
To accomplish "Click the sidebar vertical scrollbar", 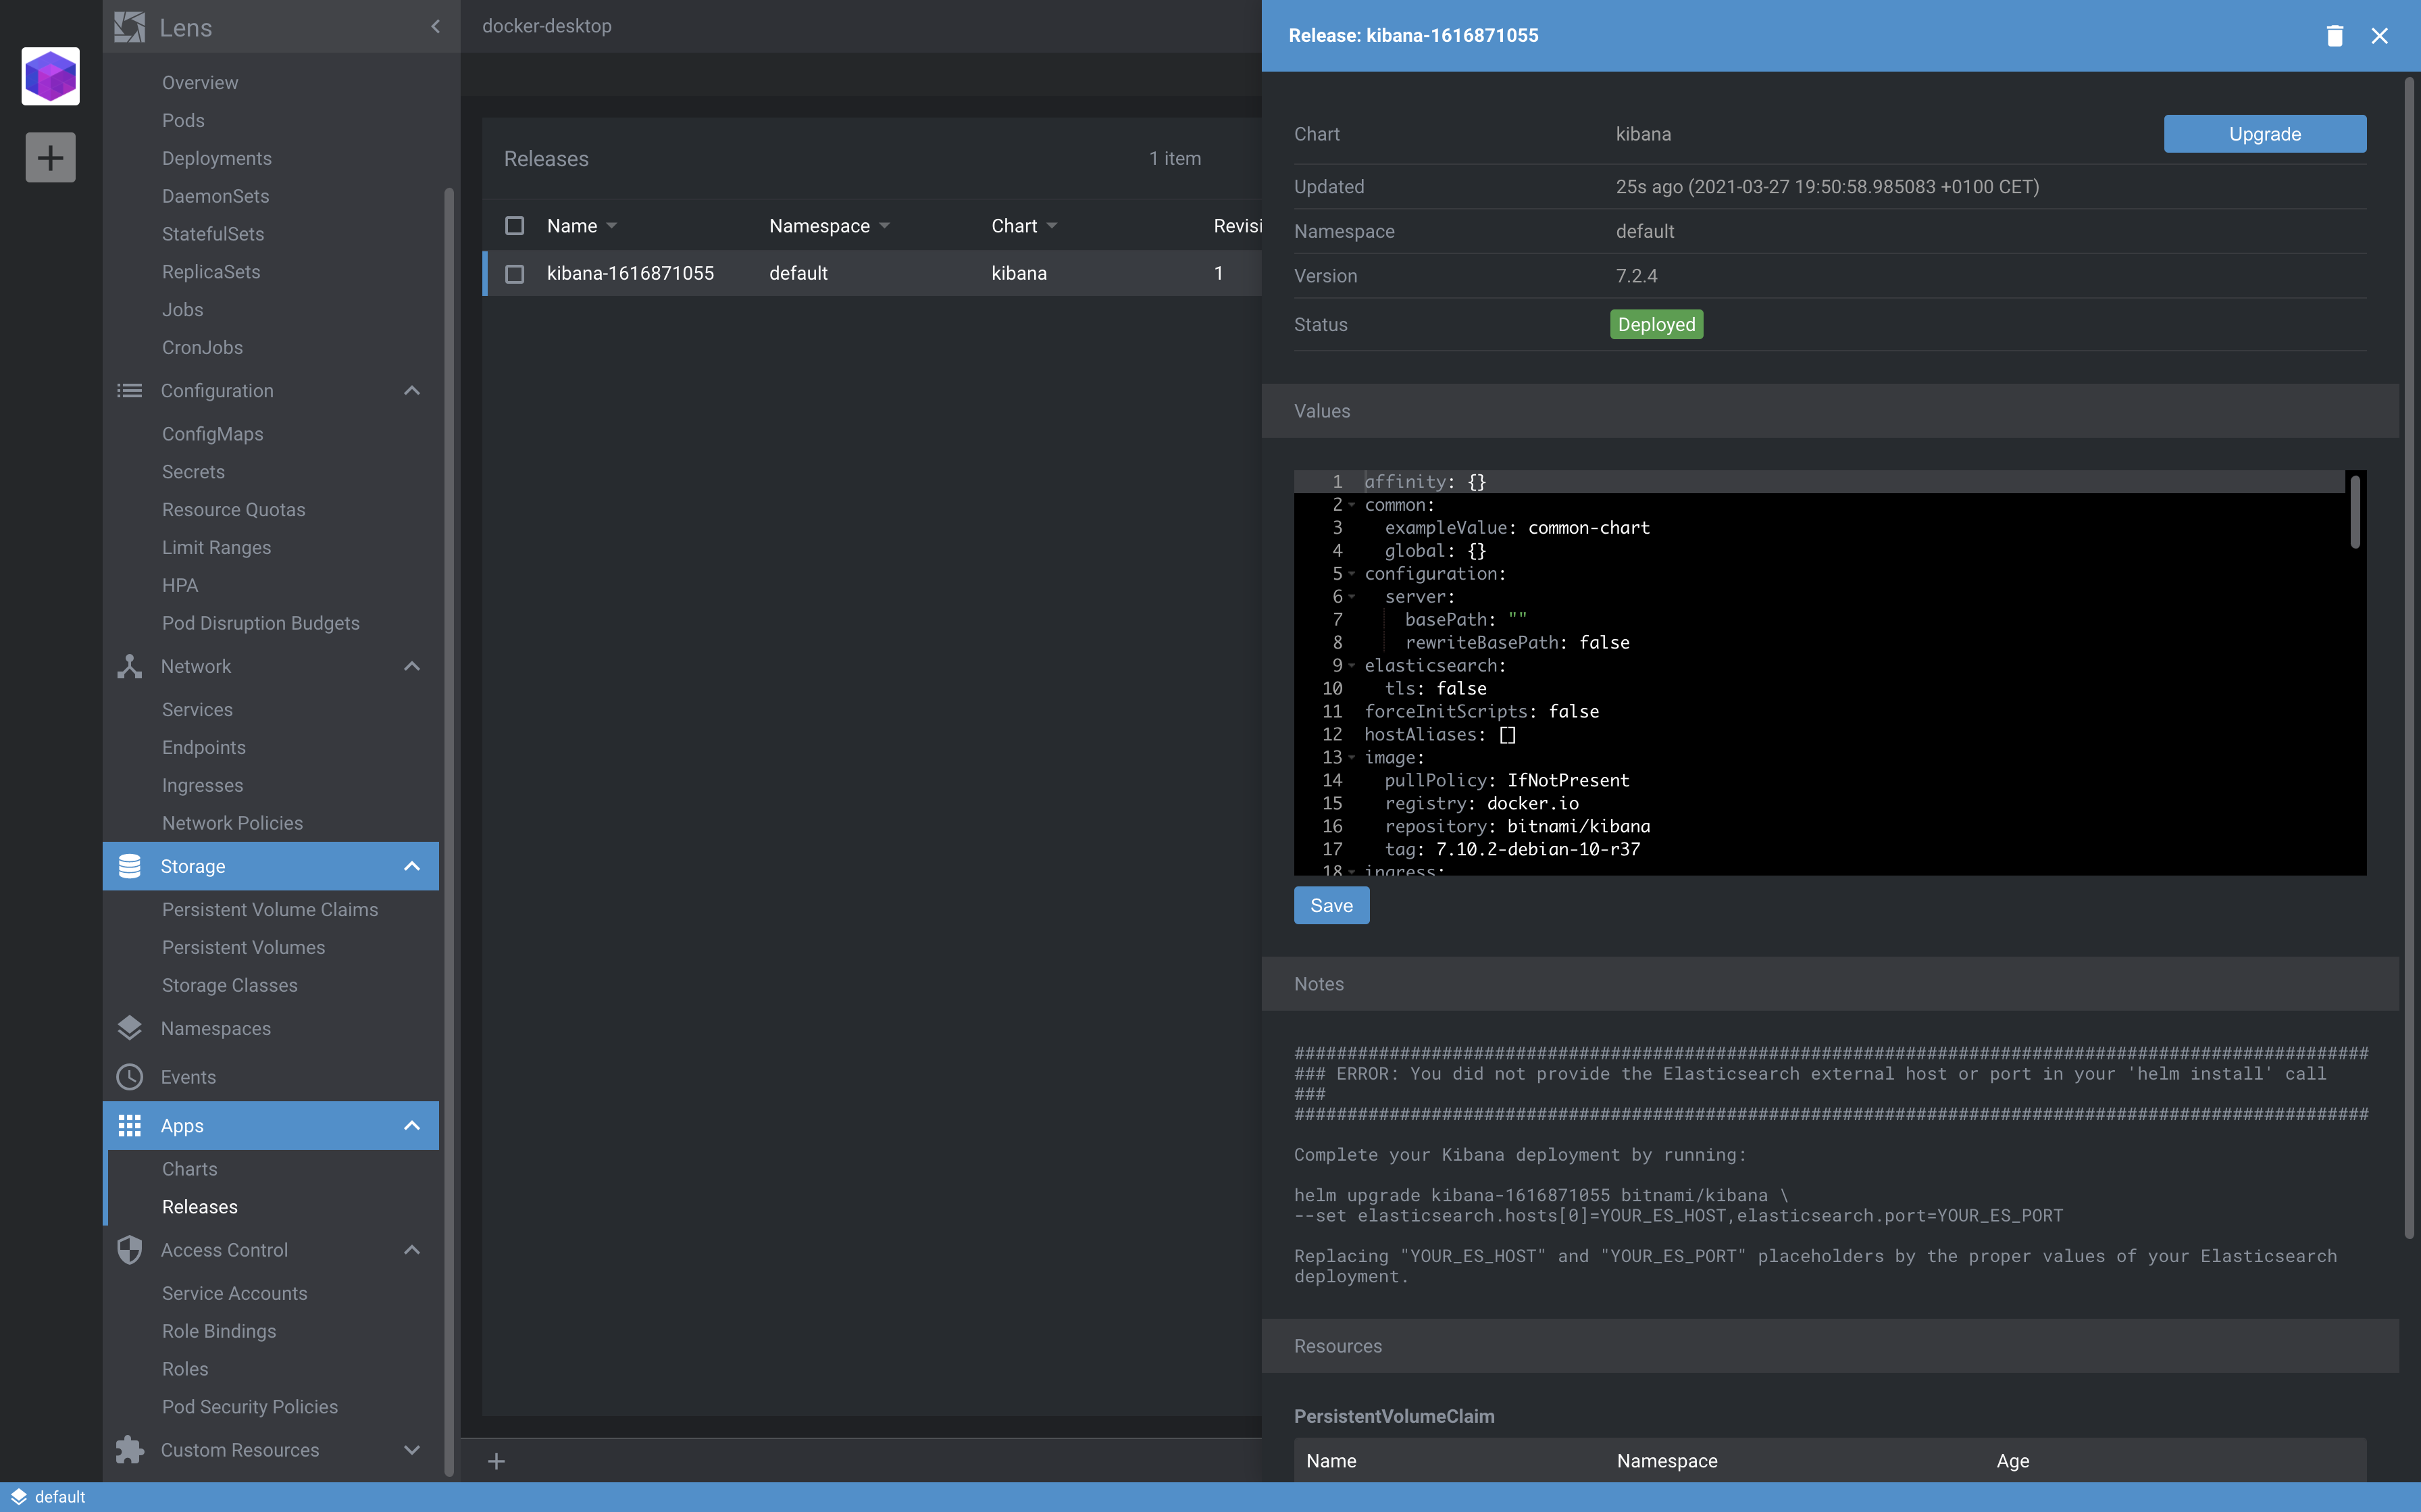I will click(449, 830).
